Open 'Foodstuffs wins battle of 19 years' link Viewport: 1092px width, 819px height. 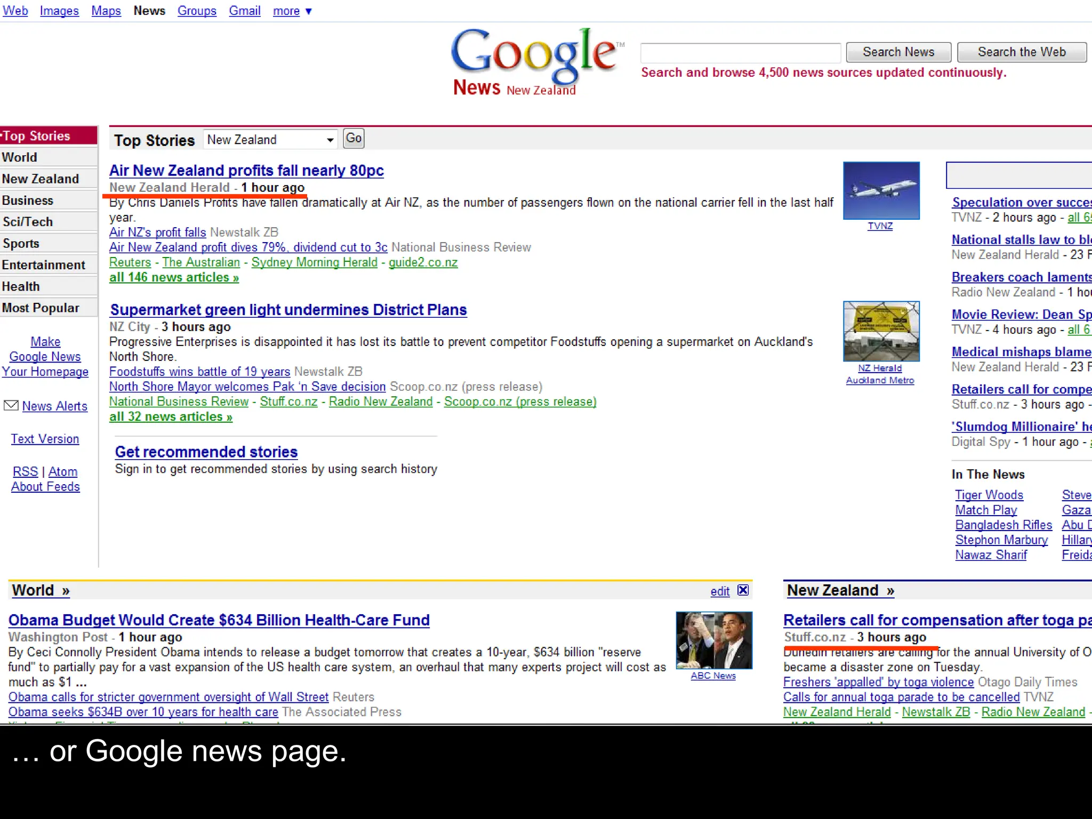tap(200, 372)
